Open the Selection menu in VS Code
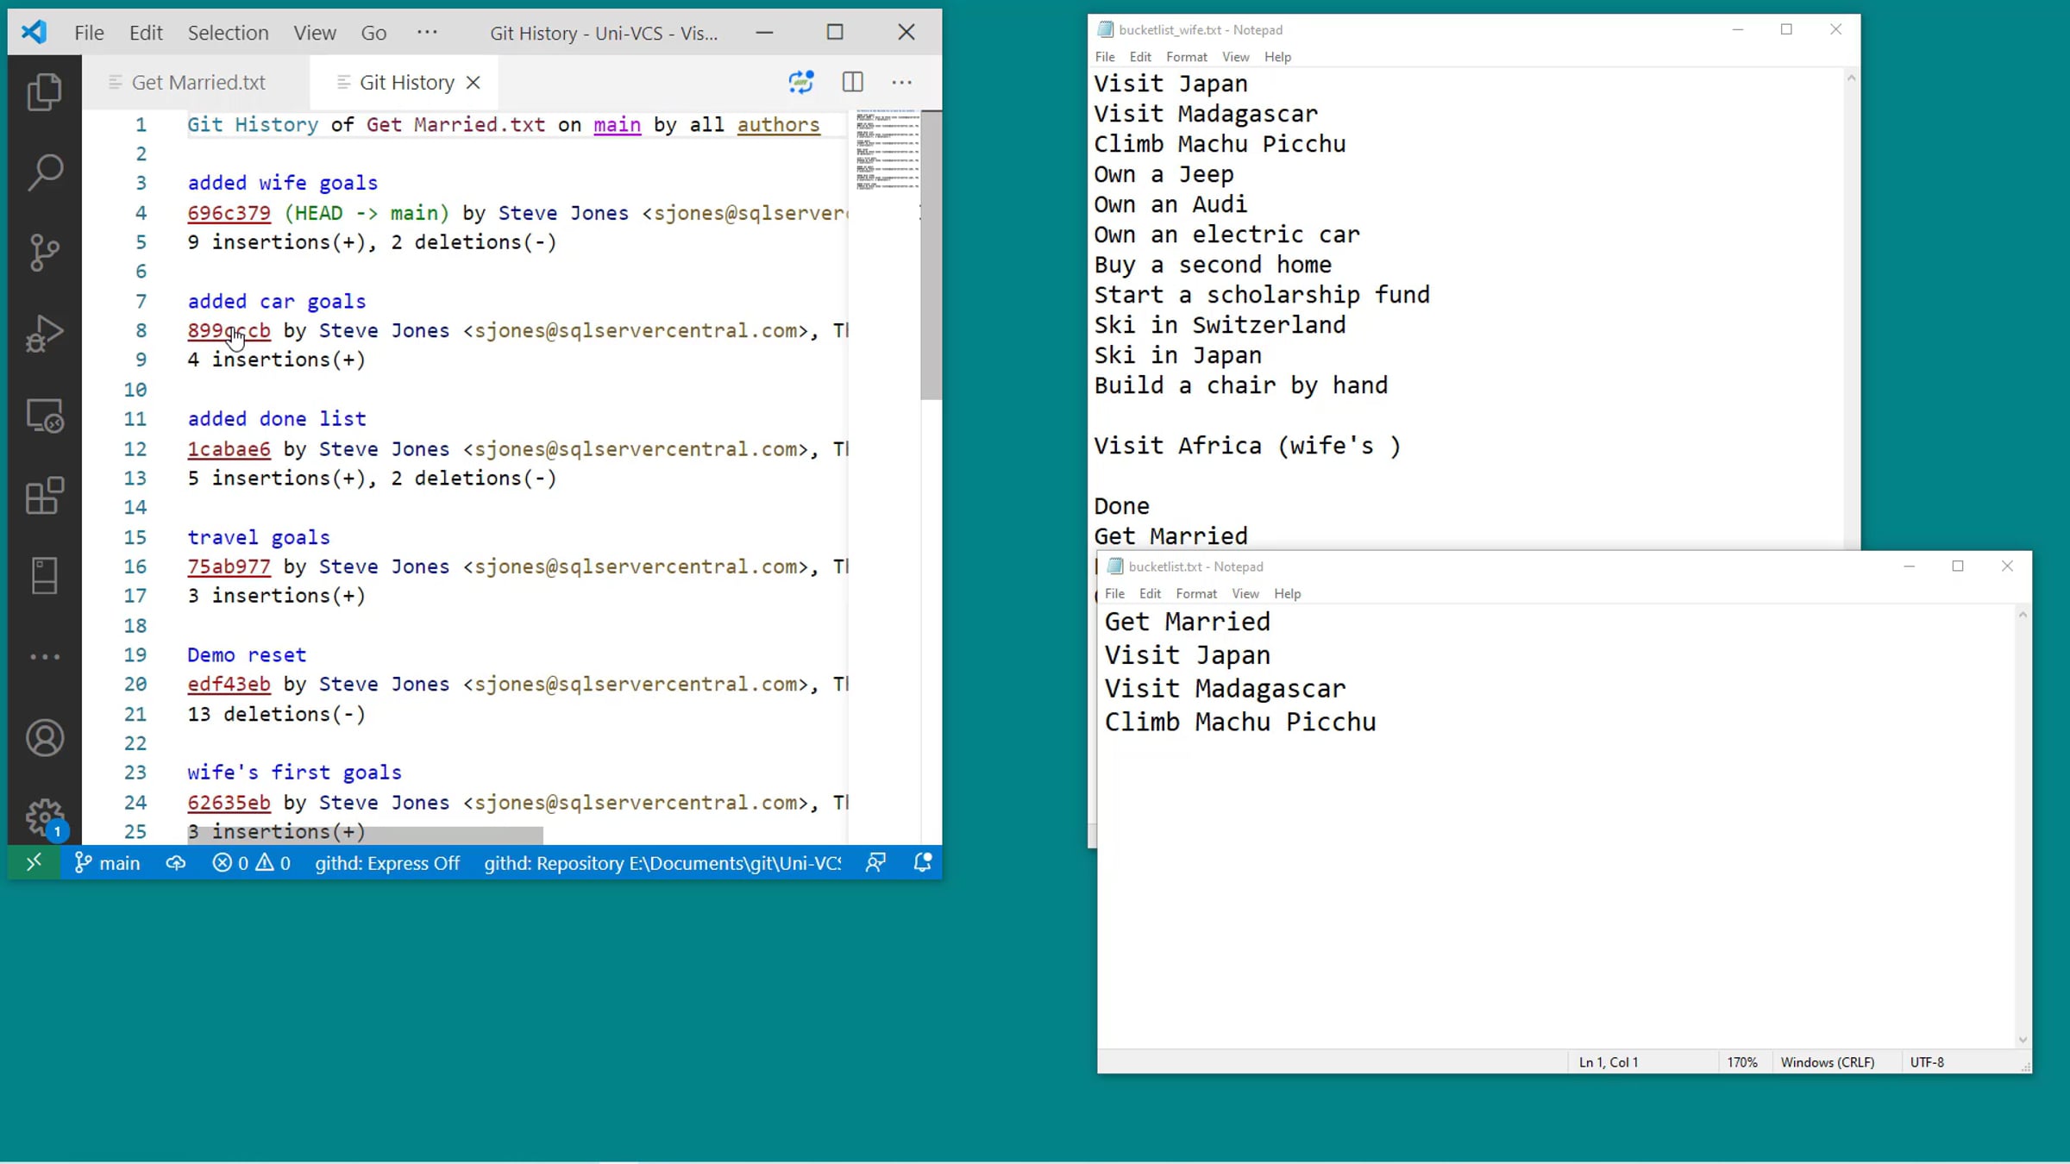 tap(228, 33)
